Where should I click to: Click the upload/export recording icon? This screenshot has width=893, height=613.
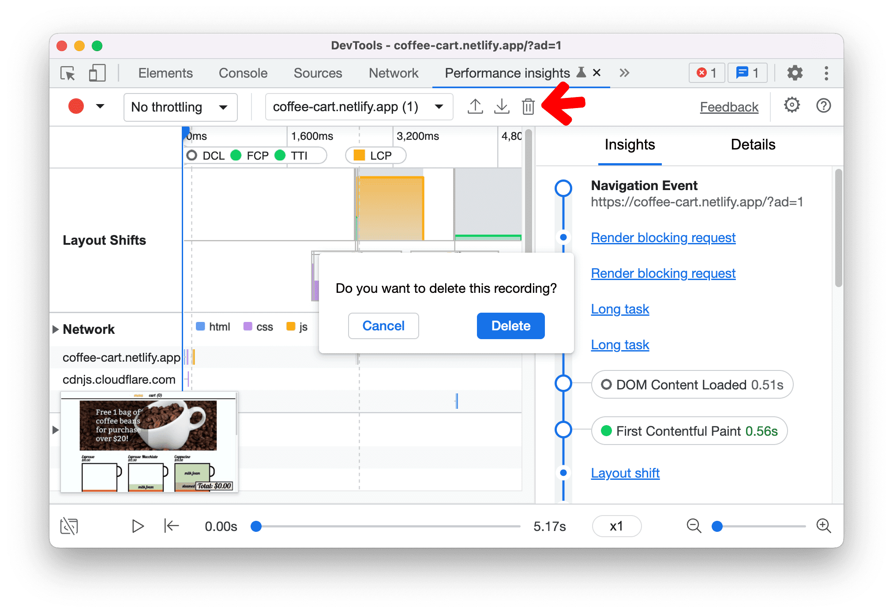(475, 106)
